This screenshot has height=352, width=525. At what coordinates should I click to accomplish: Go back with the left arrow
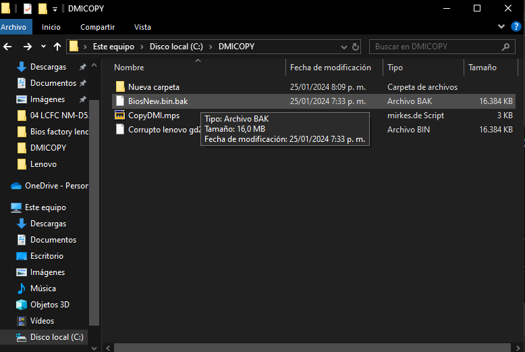click(x=8, y=47)
